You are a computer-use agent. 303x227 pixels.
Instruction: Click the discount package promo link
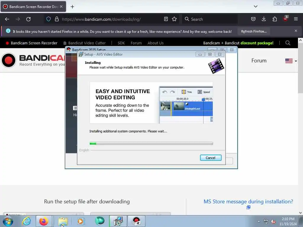coord(238,43)
